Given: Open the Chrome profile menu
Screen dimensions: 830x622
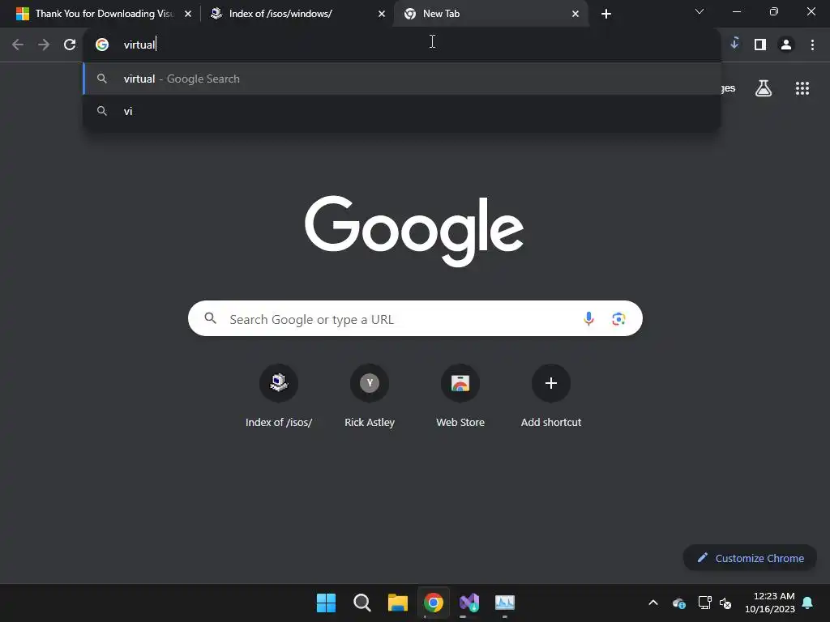Looking at the screenshot, I should click(x=786, y=45).
